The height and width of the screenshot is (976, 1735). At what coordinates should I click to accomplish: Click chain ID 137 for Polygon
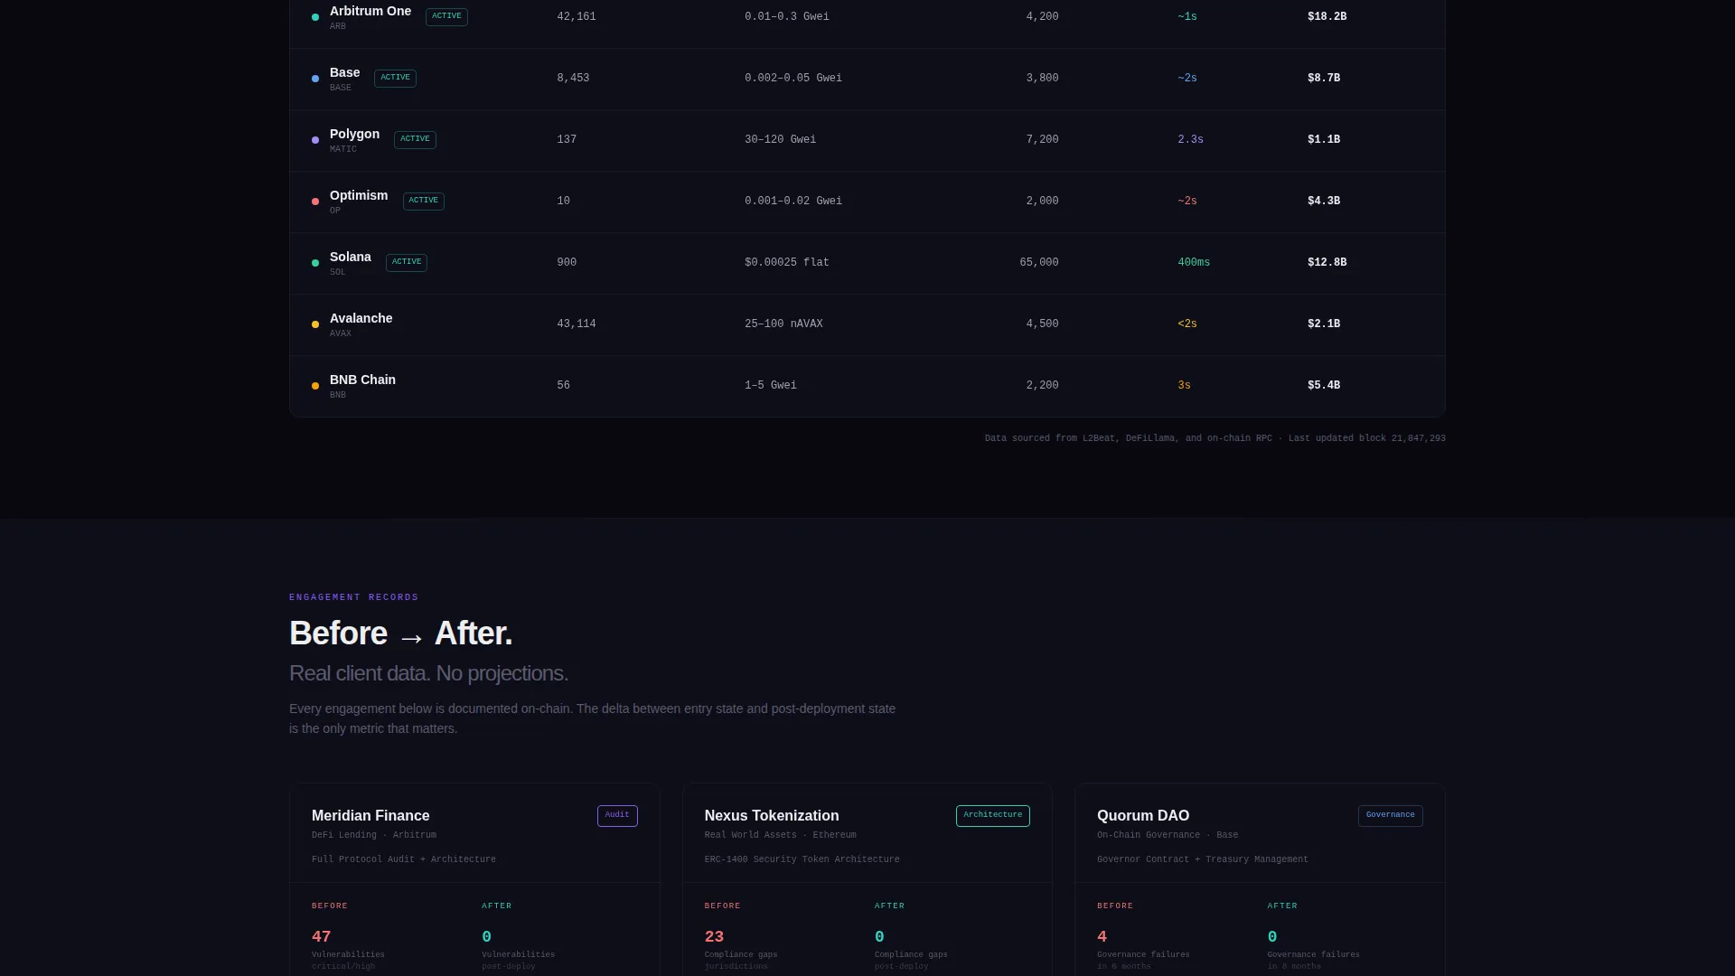(x=567, y=139)
